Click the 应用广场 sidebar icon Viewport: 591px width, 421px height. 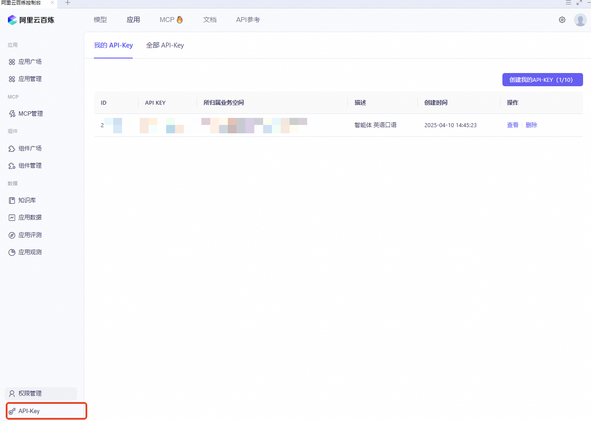click(x=12, y=62)
